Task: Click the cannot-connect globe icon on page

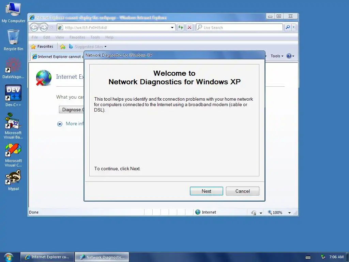Action: pos(43,78)
